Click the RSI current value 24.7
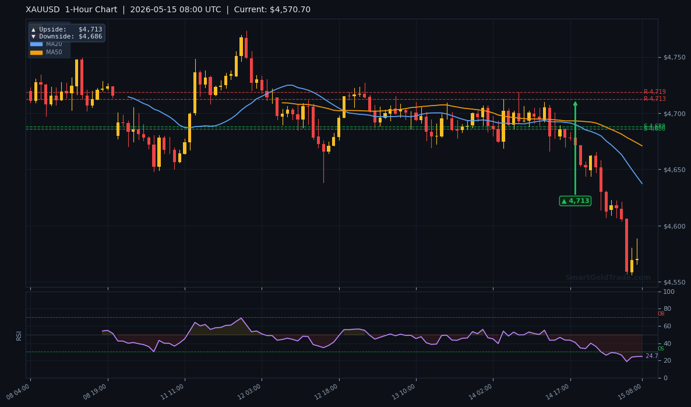 652,356
